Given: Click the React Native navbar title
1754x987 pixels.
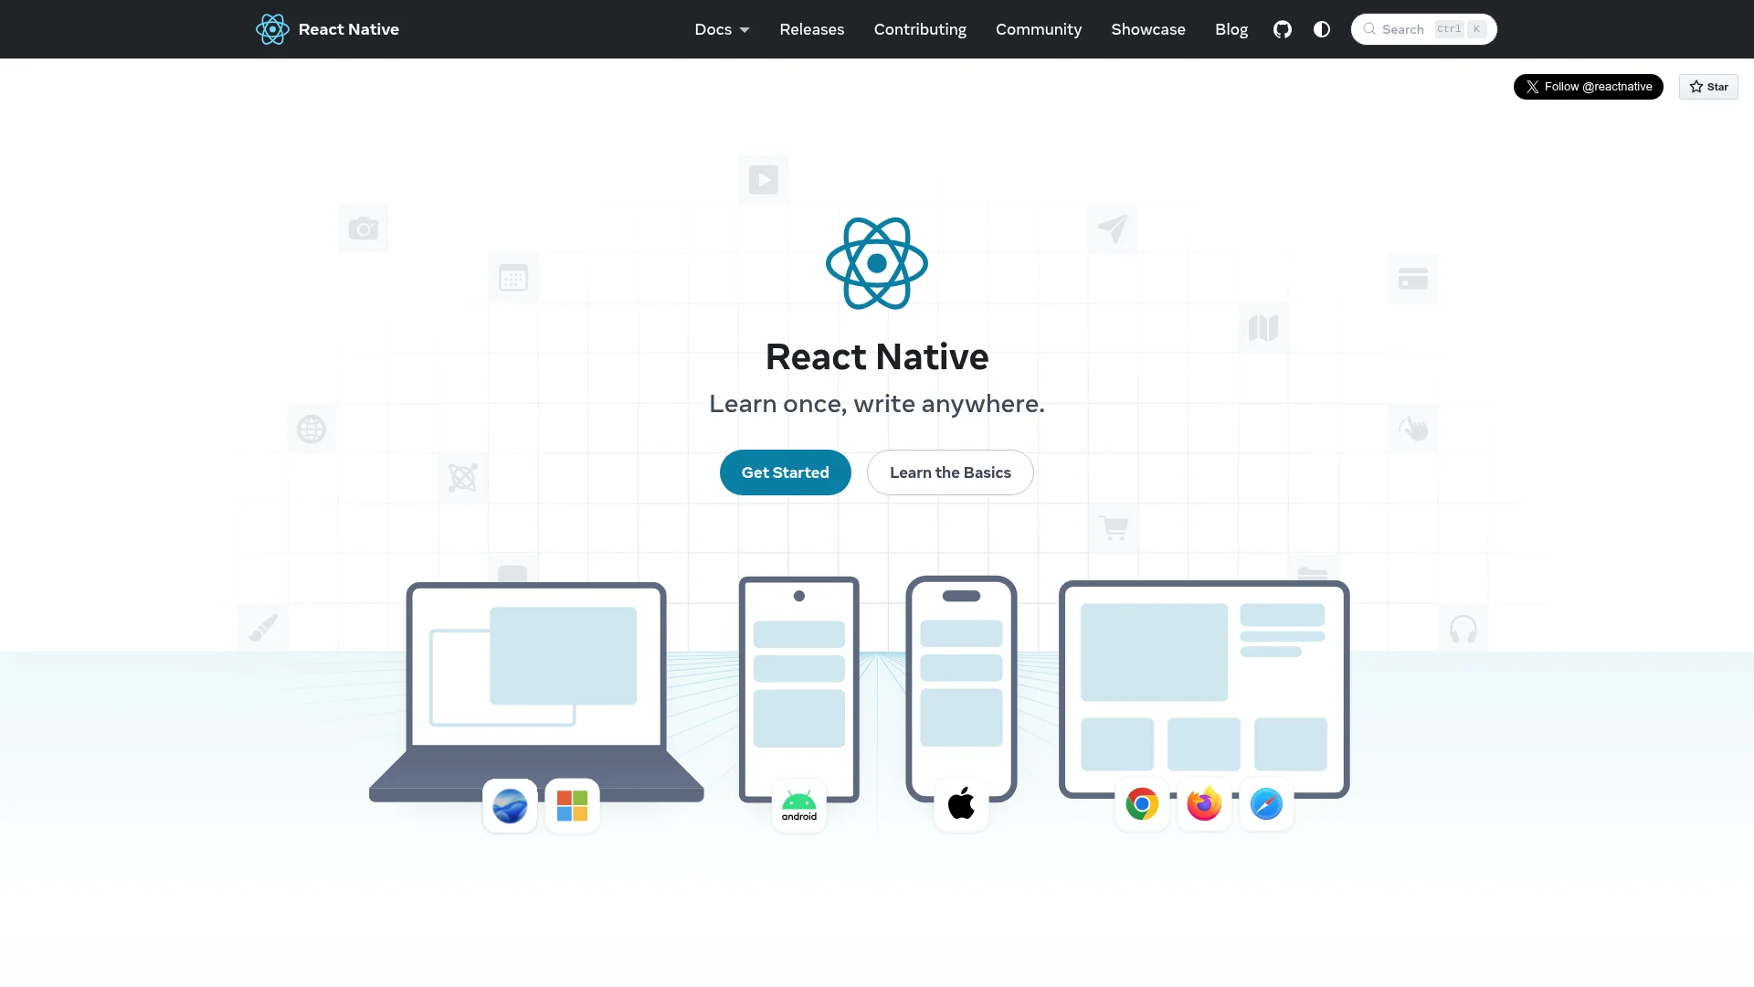Looking at the screenshot, I should click(348, 29).
